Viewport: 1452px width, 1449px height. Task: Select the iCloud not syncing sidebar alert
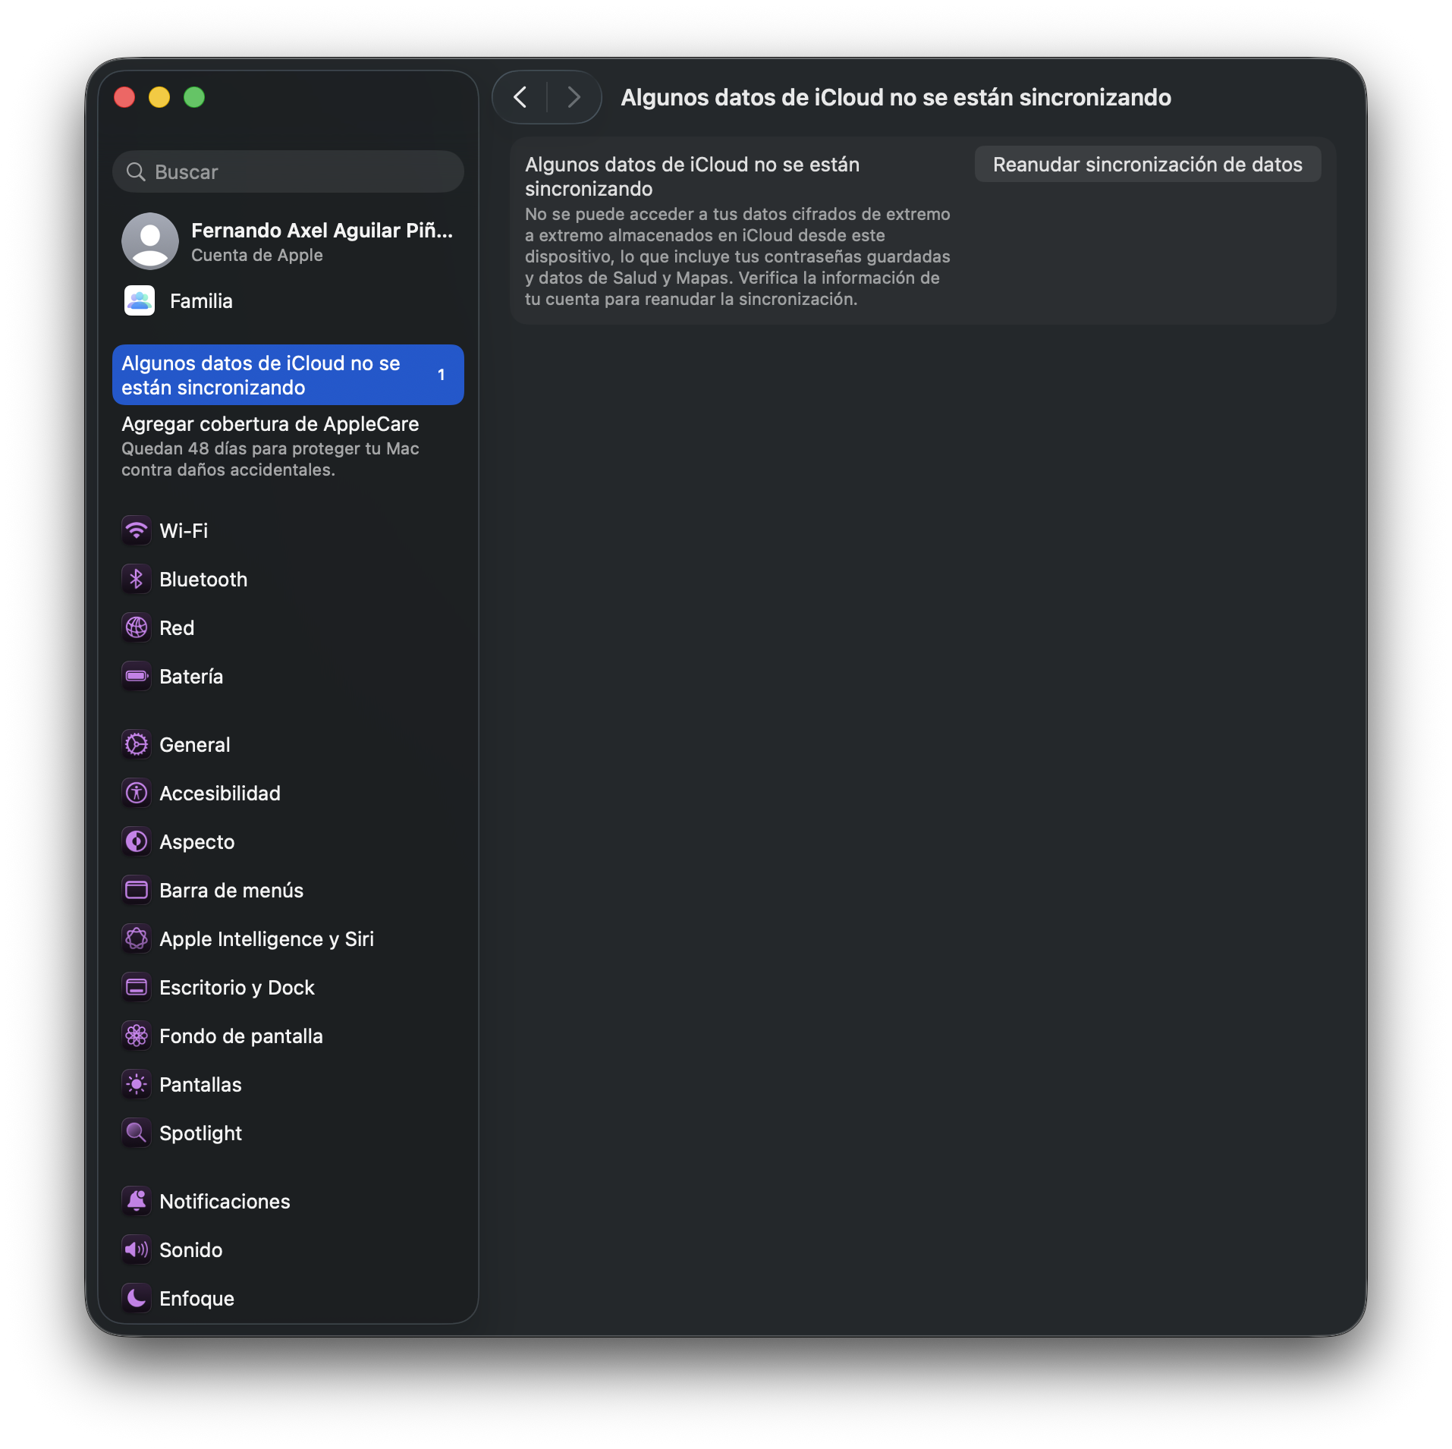[x=288, y=375]
